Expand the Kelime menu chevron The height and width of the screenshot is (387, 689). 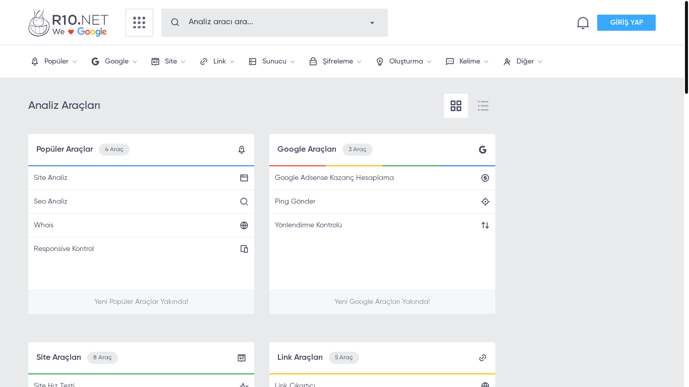[x=486, y=62]
